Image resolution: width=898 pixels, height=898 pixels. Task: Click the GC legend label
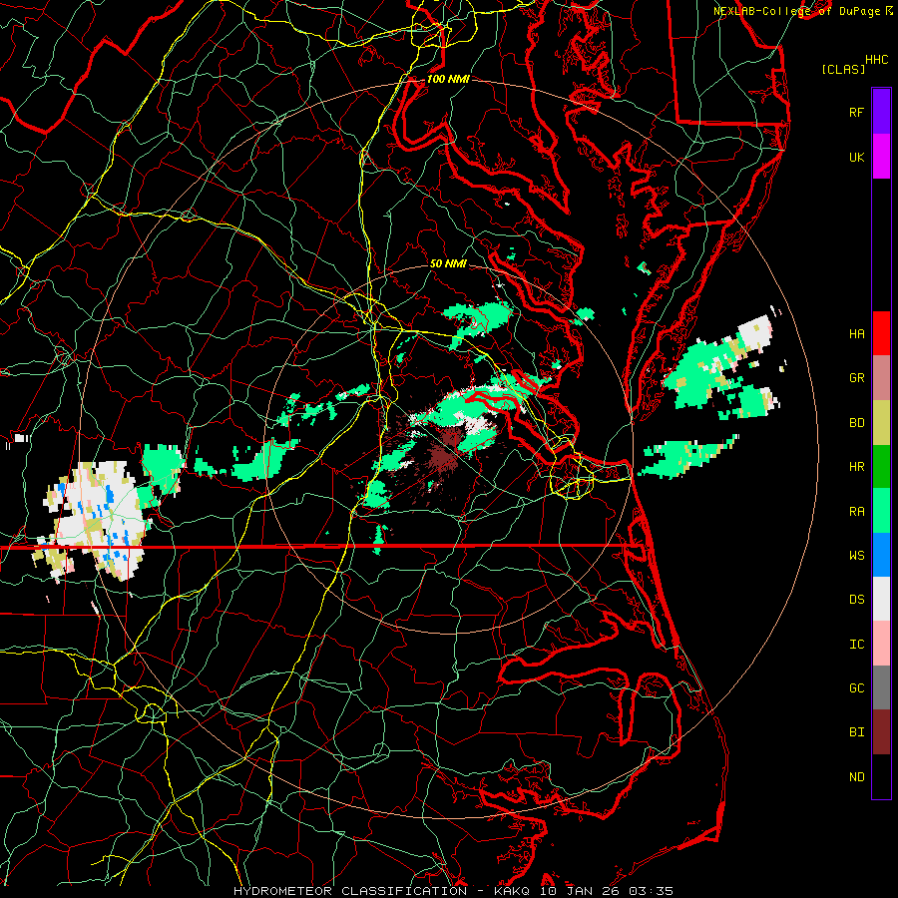[x=856, y=688]
